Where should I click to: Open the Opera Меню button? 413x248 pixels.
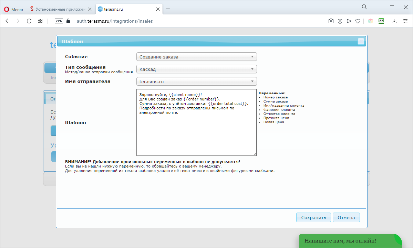[13, 9]
